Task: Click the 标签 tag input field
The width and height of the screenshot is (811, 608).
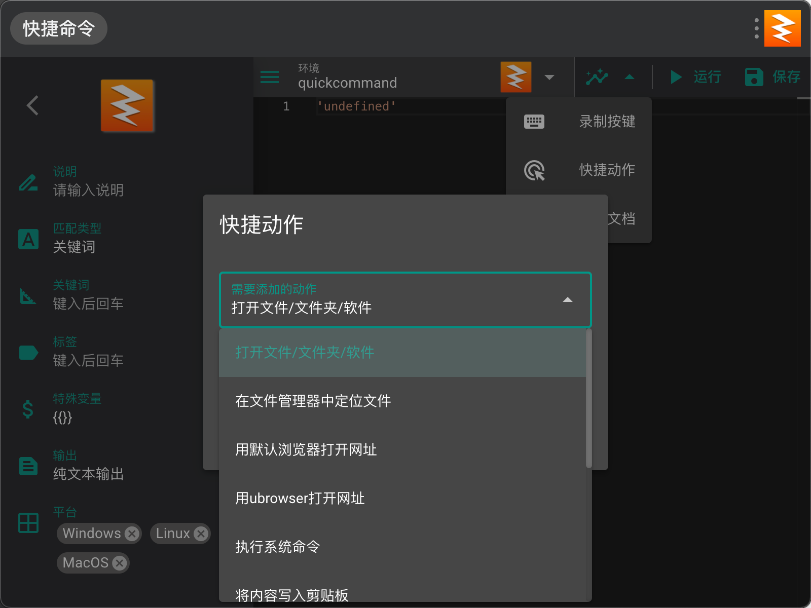Action: 127,352
